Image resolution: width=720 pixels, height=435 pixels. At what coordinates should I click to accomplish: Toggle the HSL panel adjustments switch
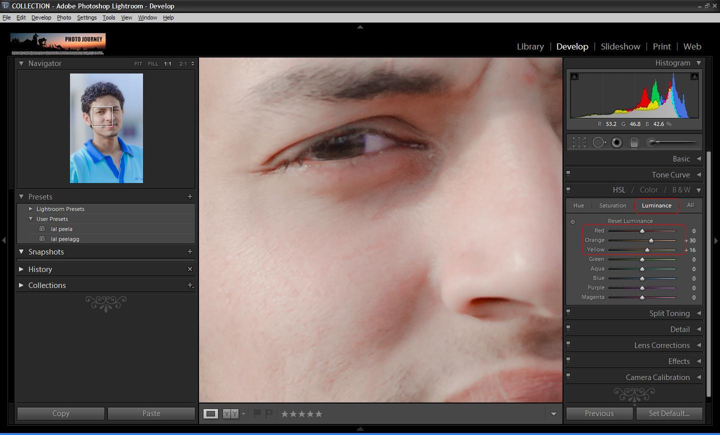tap(568, 189)
